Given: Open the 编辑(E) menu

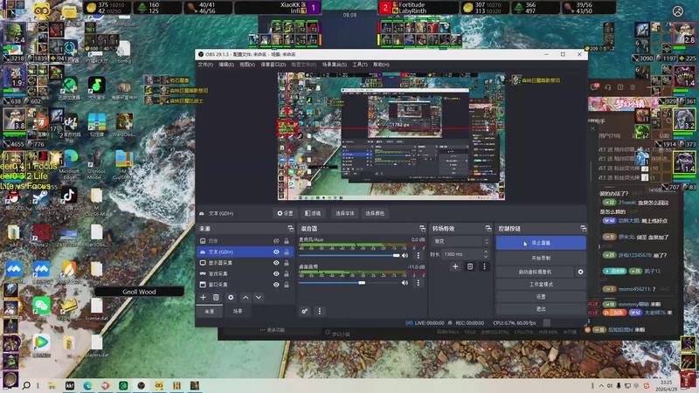Looking at the screenshot, I should (x=226, y=65).
